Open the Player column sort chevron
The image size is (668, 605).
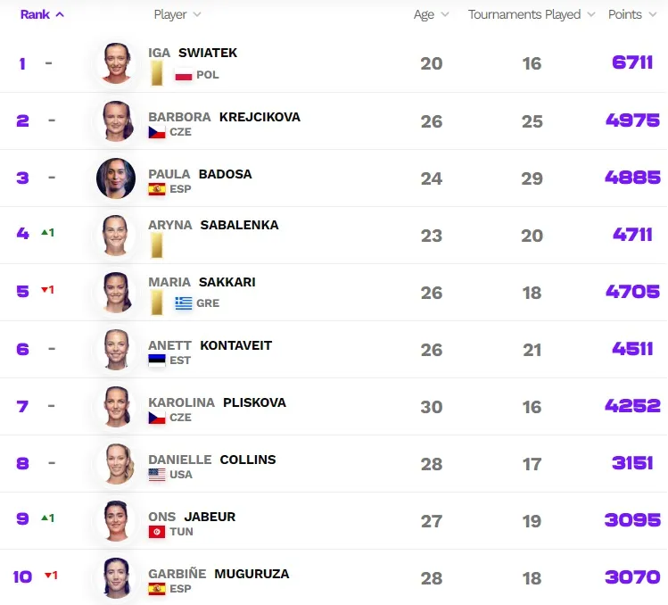tap(197, 14)
